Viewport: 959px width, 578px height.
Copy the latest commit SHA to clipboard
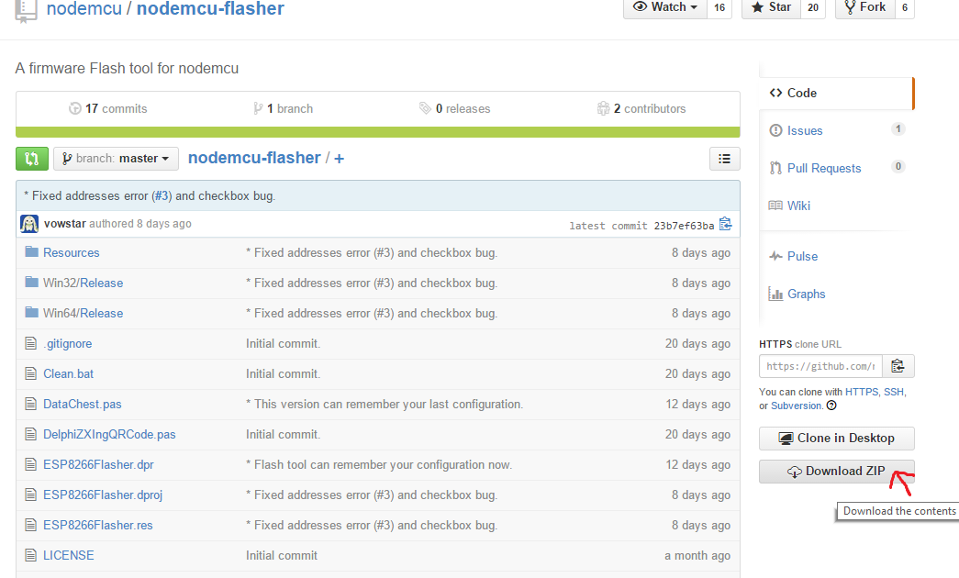point(725,225)
